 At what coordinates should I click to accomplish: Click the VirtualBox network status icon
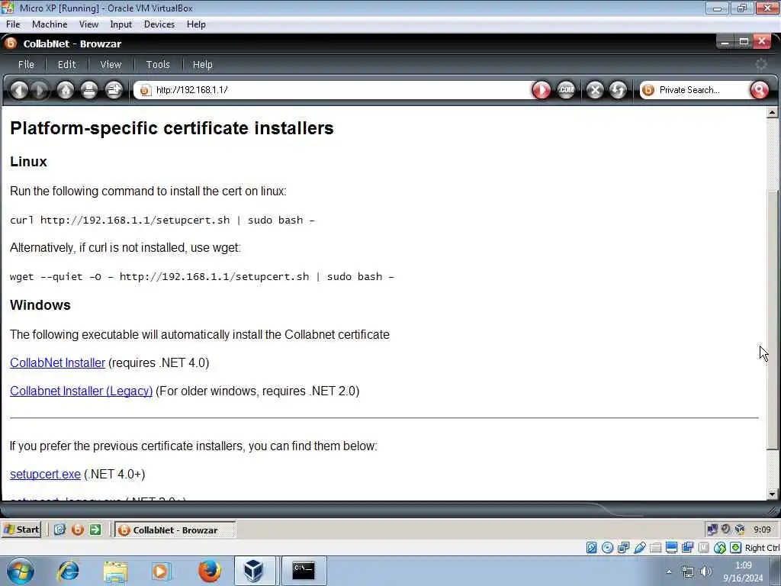coord(623,548)
